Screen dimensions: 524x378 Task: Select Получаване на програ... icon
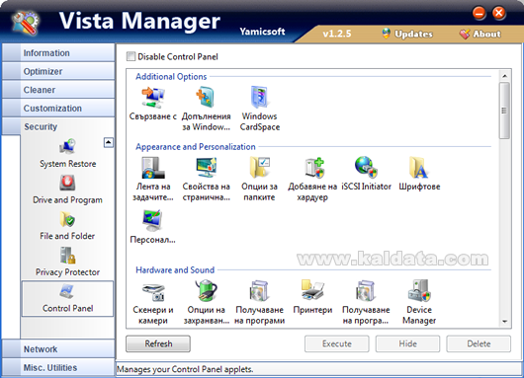pyautogui.click(x=366, y=290)
